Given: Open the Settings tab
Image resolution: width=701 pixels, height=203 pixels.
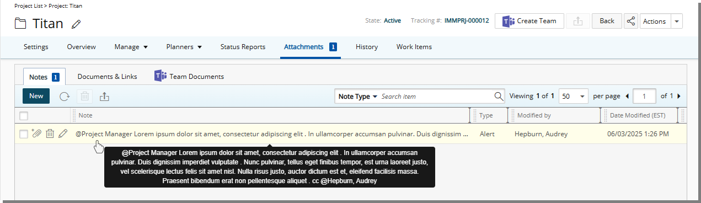Looking at the screenshot, I should pos(36,47).
